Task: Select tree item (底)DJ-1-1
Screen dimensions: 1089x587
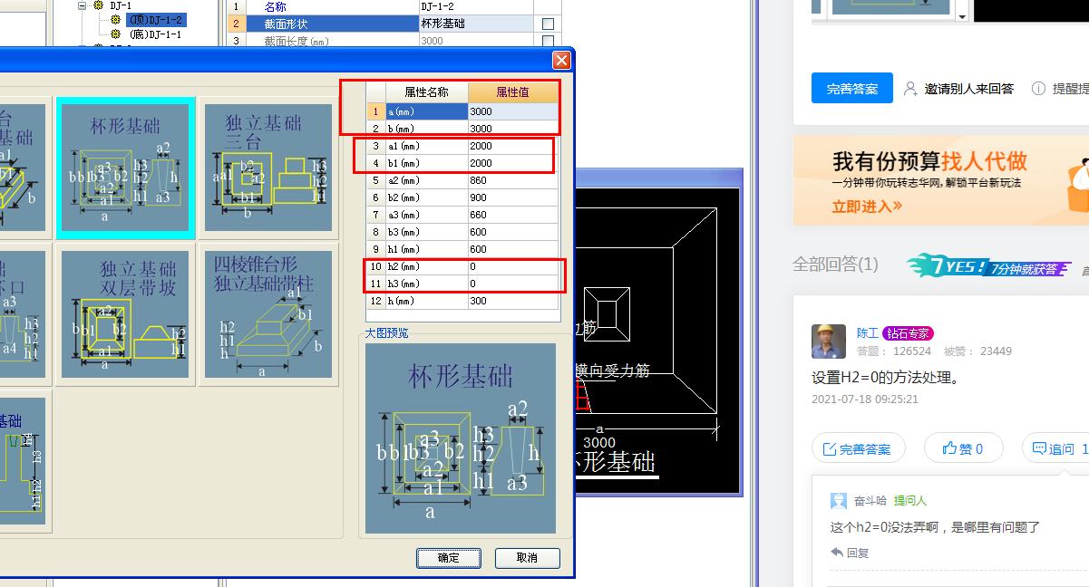Action: 155,34
